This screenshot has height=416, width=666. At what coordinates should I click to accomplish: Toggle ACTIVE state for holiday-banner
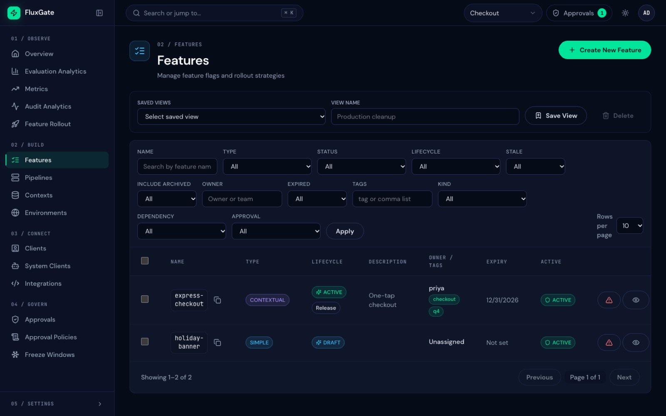(558, 342)
